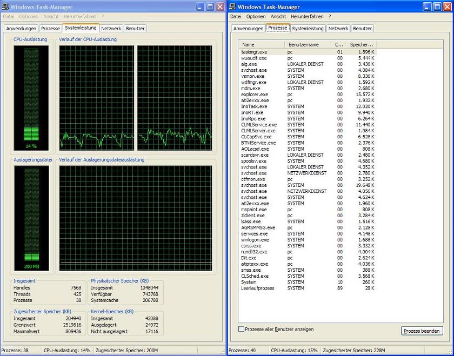Click the title bar icon of the right Task-Manager window
The image size is (454, 356).
[x=232, y=6]
